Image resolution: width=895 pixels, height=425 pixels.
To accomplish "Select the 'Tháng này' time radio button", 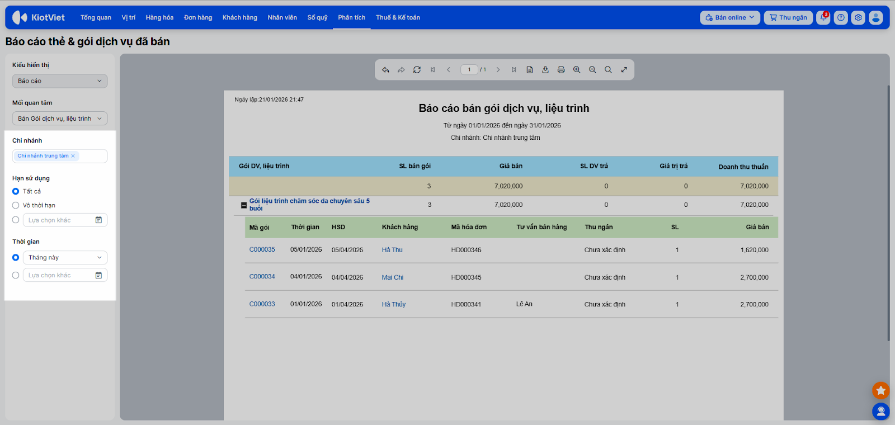I will click(x=16, y=258).
